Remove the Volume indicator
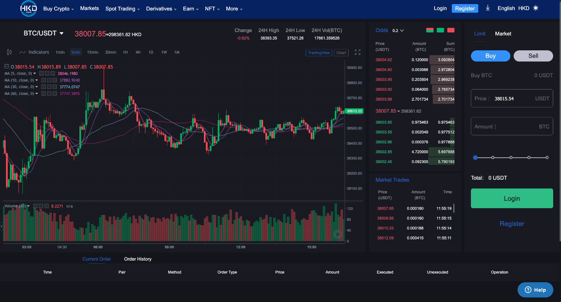 point(47,206)
